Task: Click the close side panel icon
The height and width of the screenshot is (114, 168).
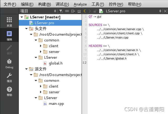Action: (x=79, y=11)
